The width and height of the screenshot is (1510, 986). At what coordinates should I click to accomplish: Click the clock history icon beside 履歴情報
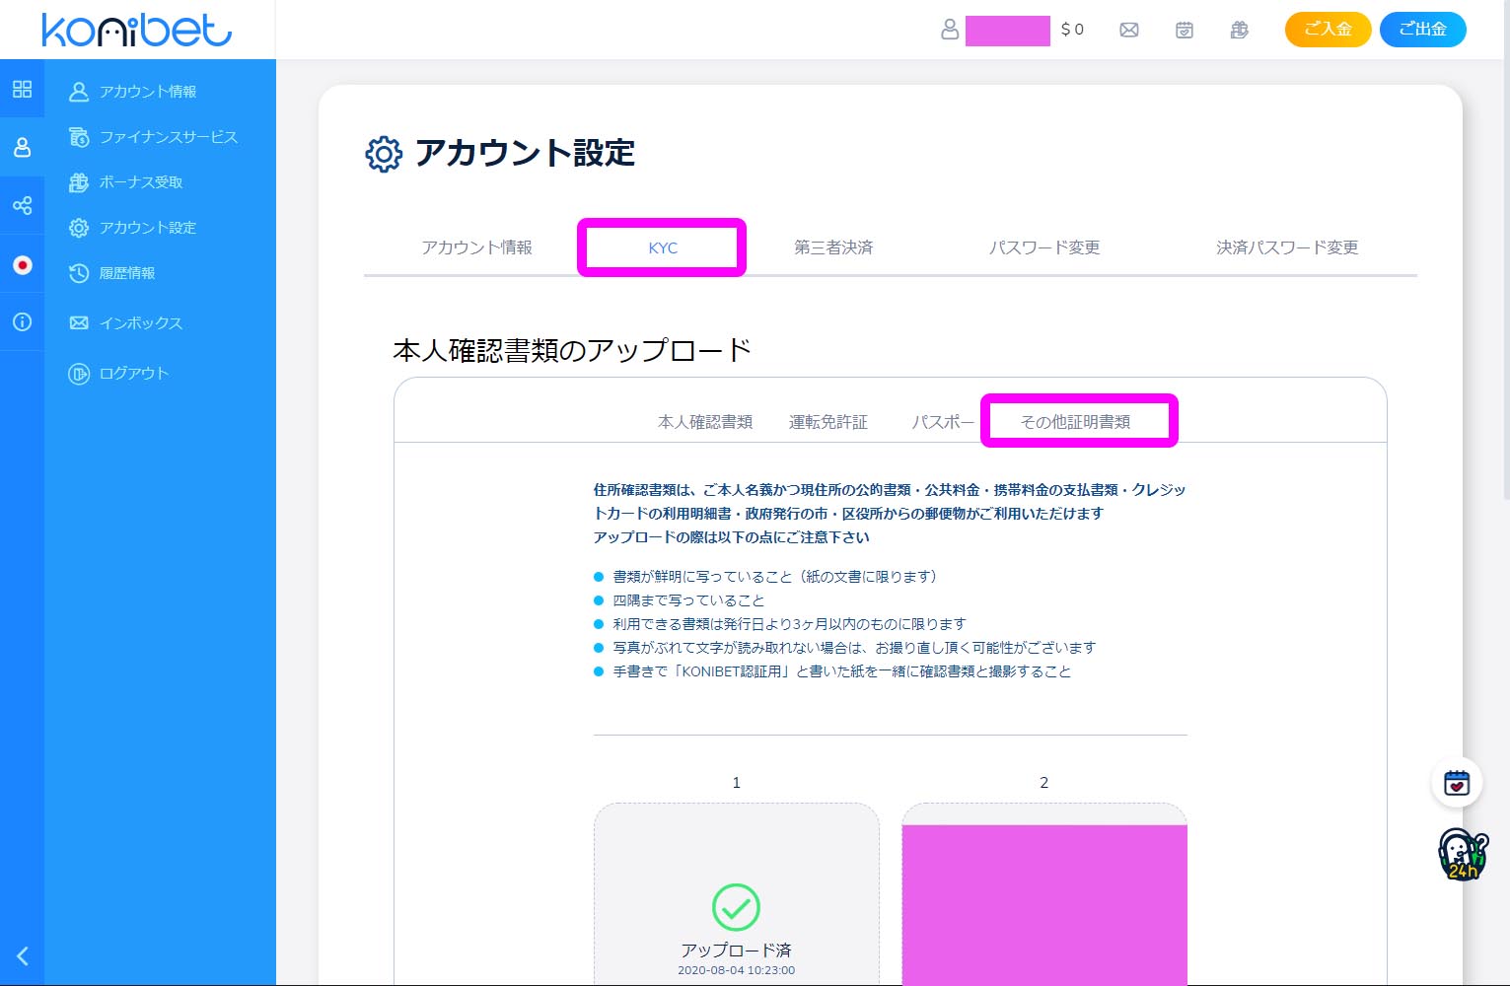click(x=79, y=273)
